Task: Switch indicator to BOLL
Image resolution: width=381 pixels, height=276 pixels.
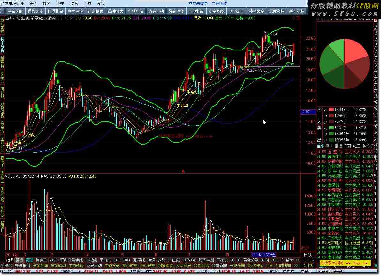Action: tap(275, 260)
